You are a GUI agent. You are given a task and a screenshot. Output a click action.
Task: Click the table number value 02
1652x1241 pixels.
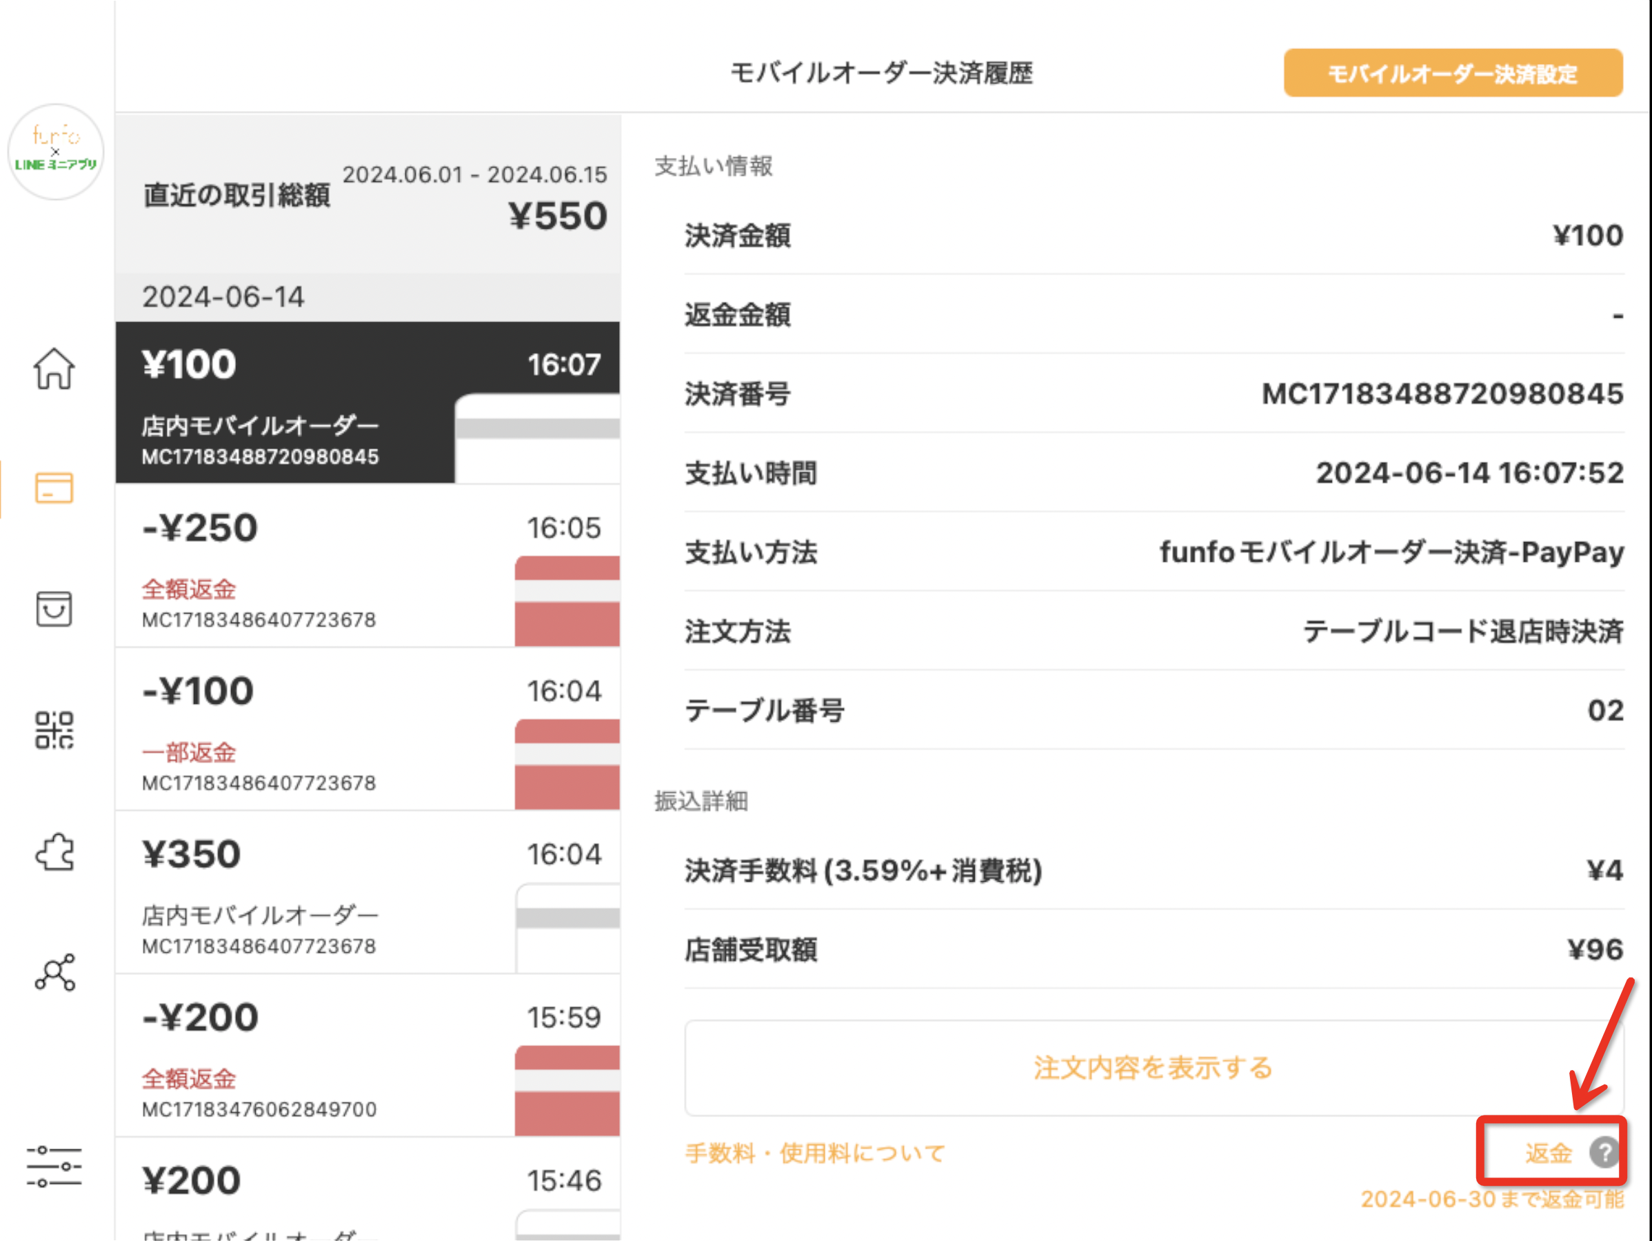click(x=1606, y=710)
